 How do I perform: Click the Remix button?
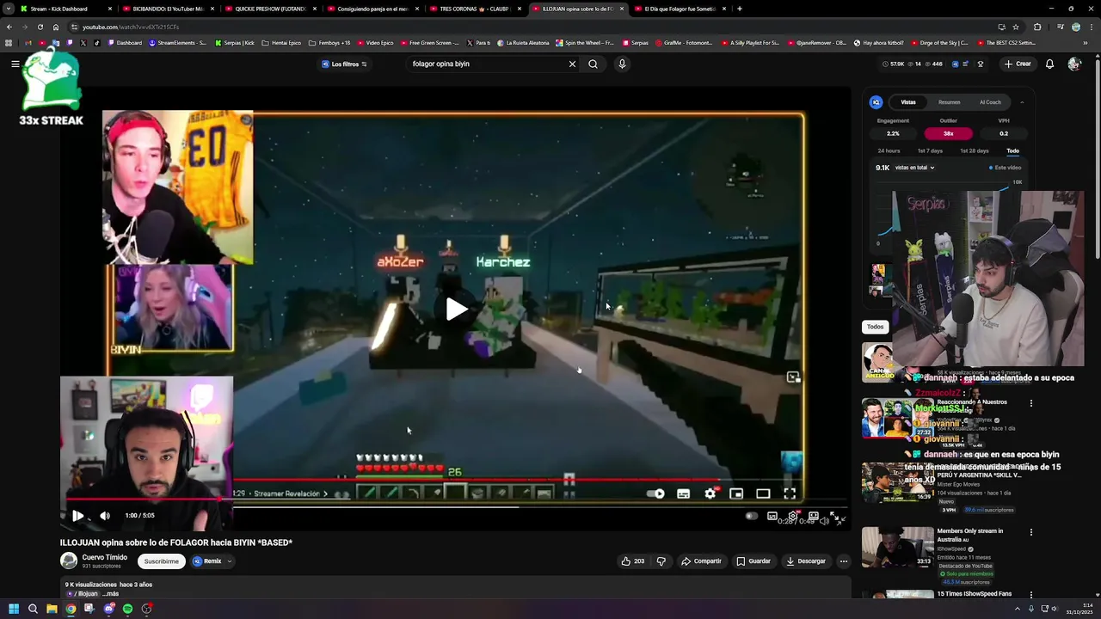point(206,561)
